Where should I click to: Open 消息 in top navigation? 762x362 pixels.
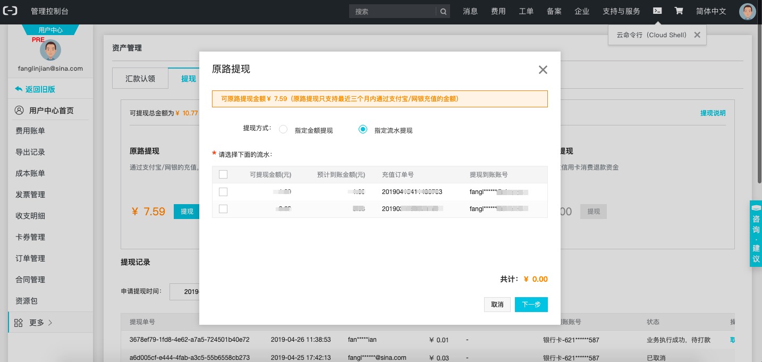pos(470,11)
